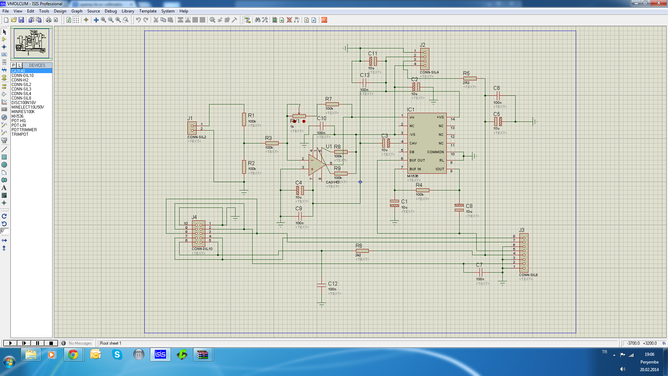This screenshot has height=376, width=668.
Task: Open the Library menu
Action: (128, 11)
